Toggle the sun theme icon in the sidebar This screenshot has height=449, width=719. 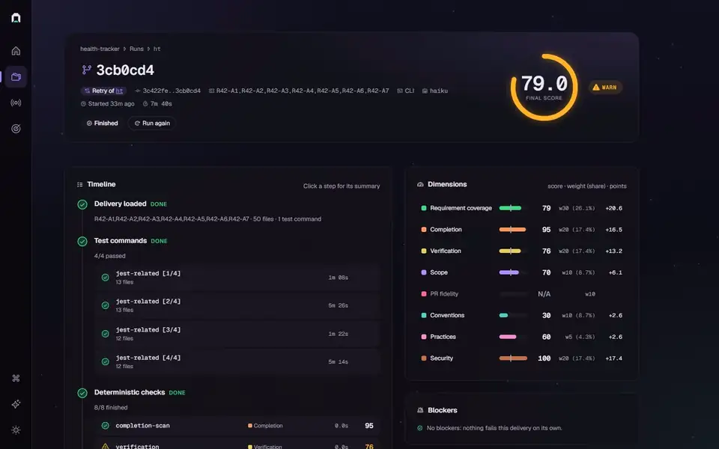pyautogui.click(x=16, y=430)
